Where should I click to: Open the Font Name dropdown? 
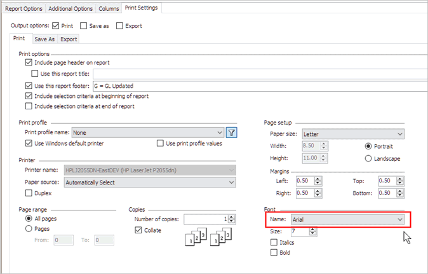click(399, 219)
